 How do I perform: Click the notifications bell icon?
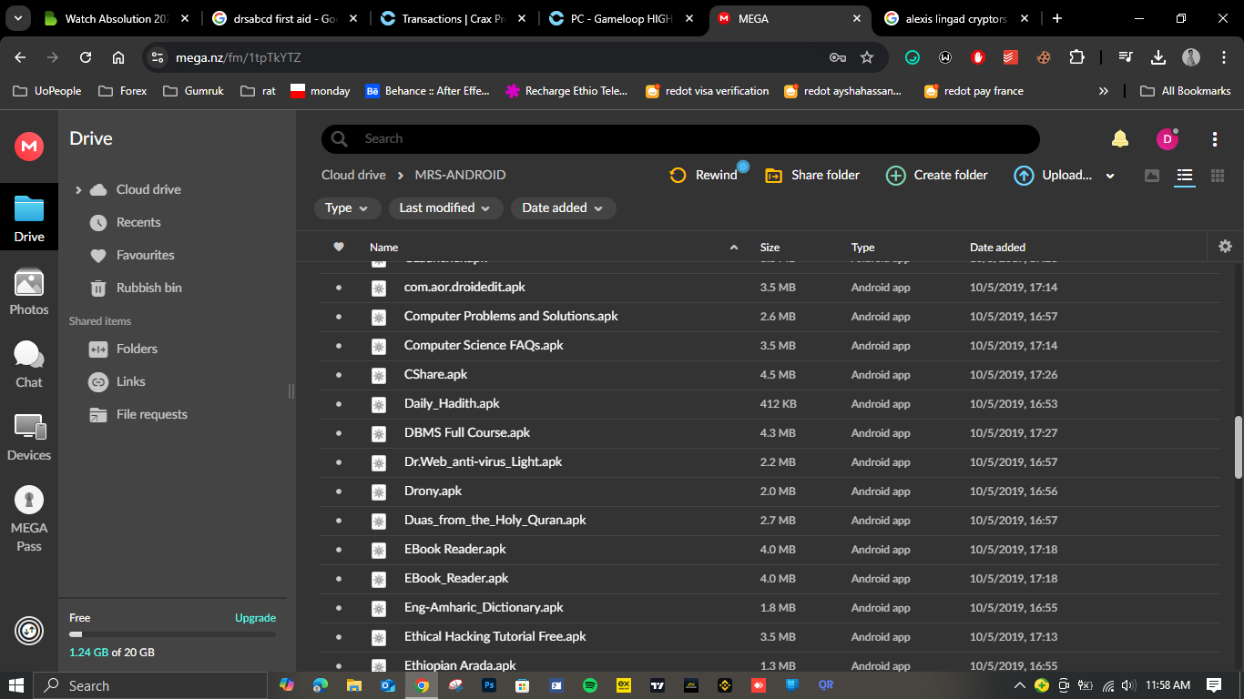tap(1120, 138)
